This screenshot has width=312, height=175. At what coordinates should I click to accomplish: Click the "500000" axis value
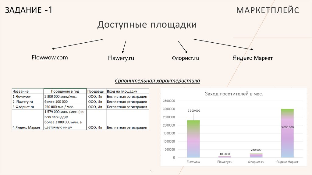[x=170, y=149]
